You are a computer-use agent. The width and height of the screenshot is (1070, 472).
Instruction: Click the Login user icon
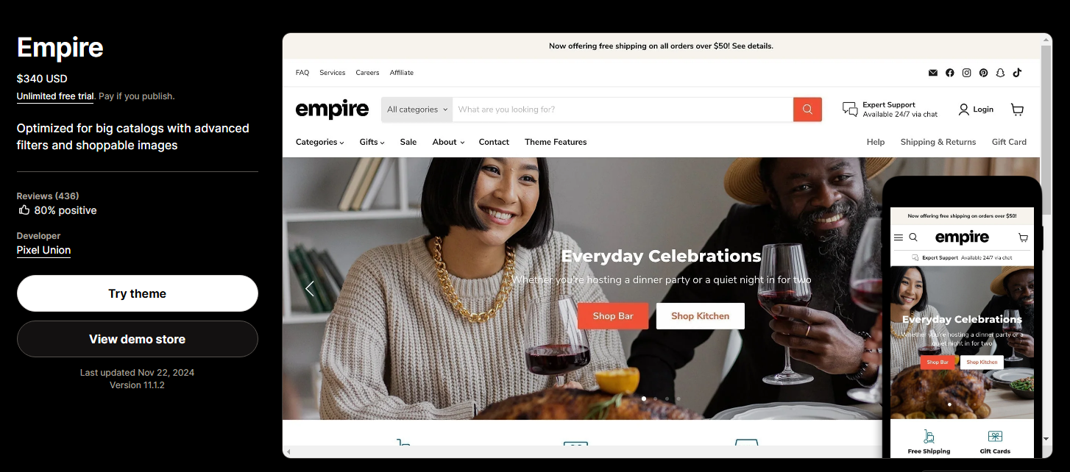coord(964,110)
